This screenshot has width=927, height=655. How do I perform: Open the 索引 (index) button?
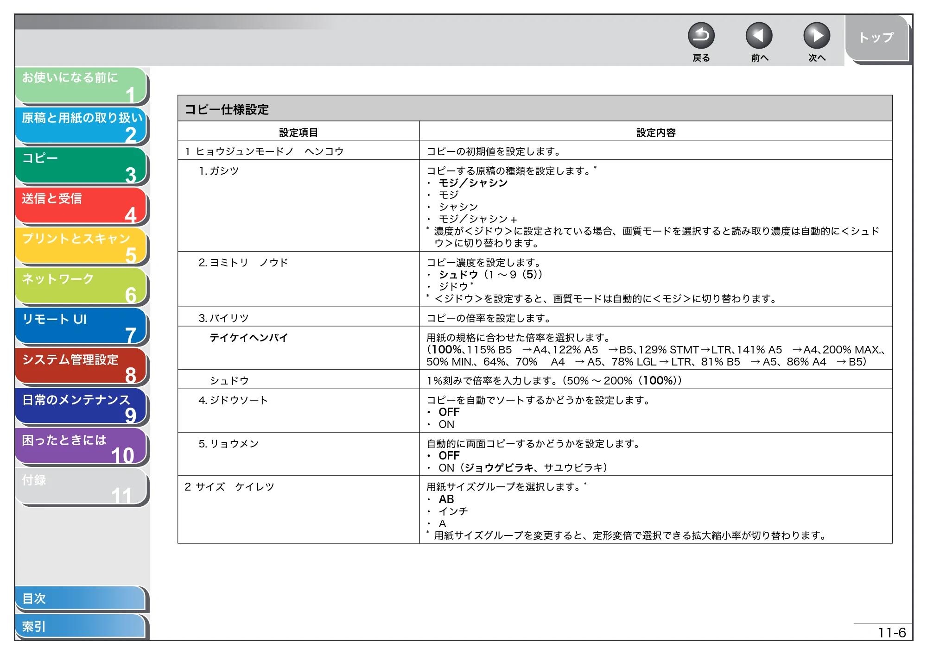81,626
